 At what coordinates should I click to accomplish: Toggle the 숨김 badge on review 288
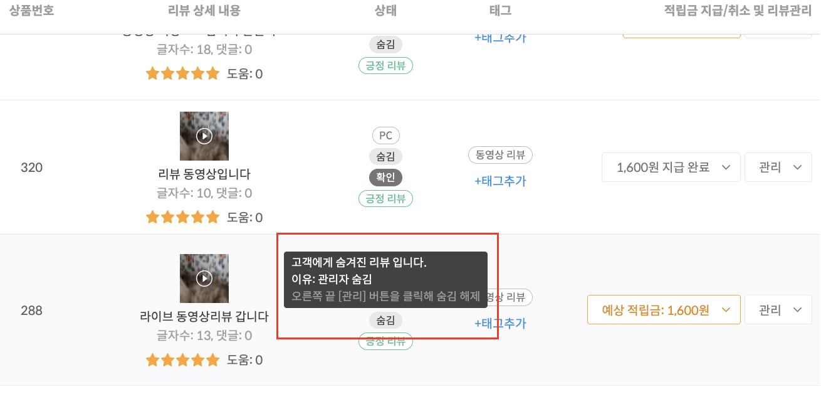tap(385, 320)
